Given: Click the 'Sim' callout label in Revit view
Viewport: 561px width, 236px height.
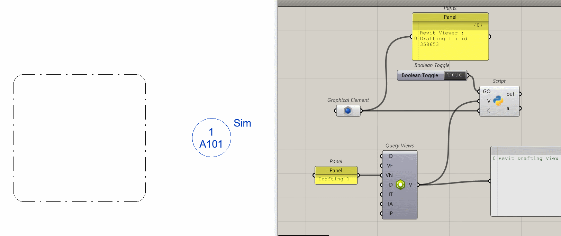Looking at the screenshot, I should pos(242,123).
